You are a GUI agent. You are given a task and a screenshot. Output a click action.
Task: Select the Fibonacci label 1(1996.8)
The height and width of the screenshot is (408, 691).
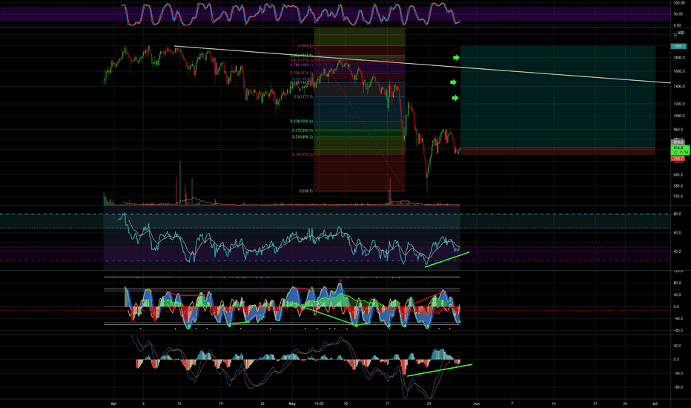305,46
